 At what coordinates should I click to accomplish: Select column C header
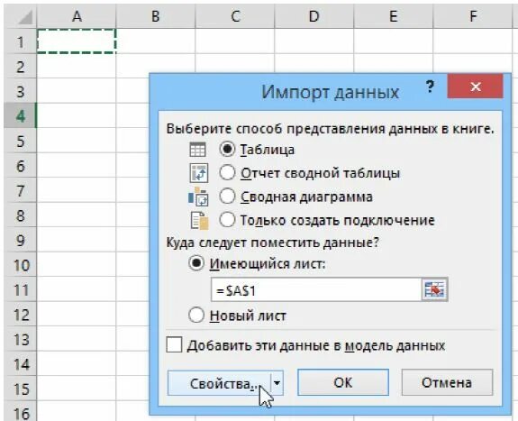[235, 16]
